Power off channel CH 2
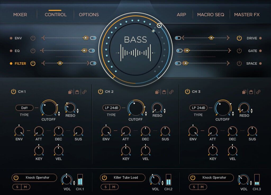271x195 pixels. click(100, 91)
